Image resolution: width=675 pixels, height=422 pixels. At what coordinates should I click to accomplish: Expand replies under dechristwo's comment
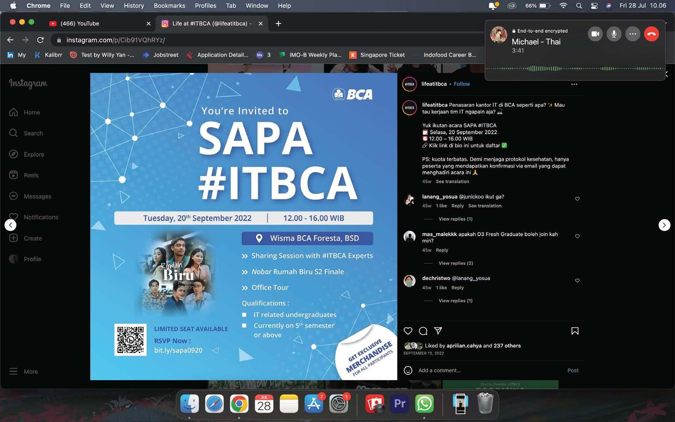click(456, 301)
